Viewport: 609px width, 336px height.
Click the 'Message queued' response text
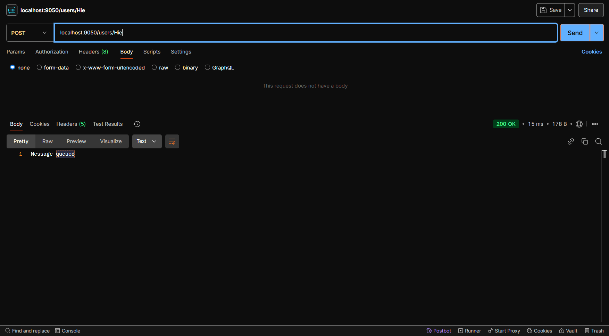click(x=53, y=154)
